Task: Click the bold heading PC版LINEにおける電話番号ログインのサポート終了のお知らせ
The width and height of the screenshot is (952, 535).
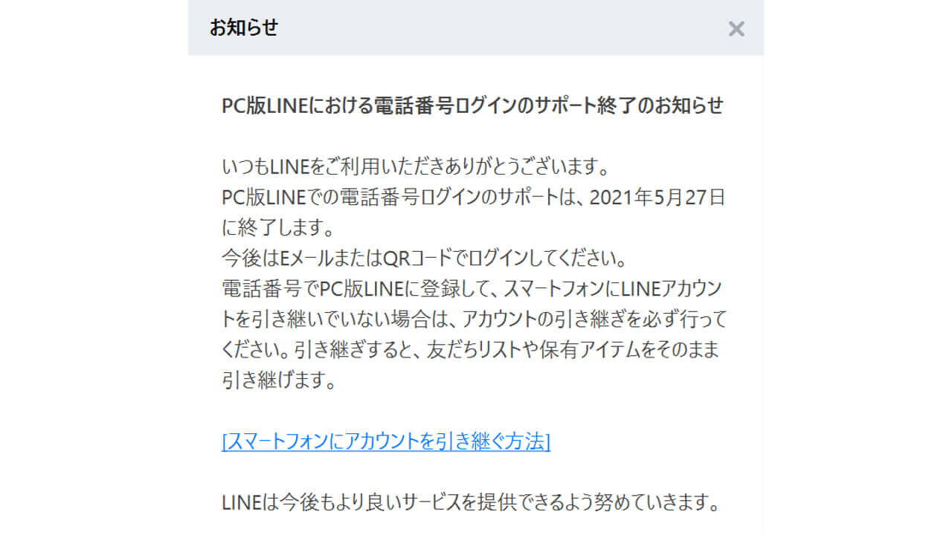Action: 473,106
